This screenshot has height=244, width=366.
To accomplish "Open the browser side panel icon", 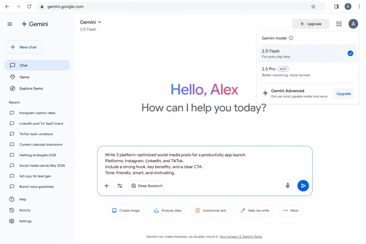I will tap(336, 6).
